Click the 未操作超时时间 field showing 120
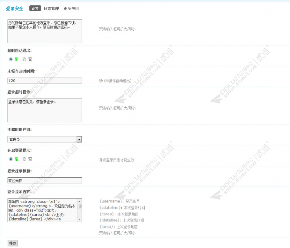This screenshot has height=248, width=290. (45, 81)
